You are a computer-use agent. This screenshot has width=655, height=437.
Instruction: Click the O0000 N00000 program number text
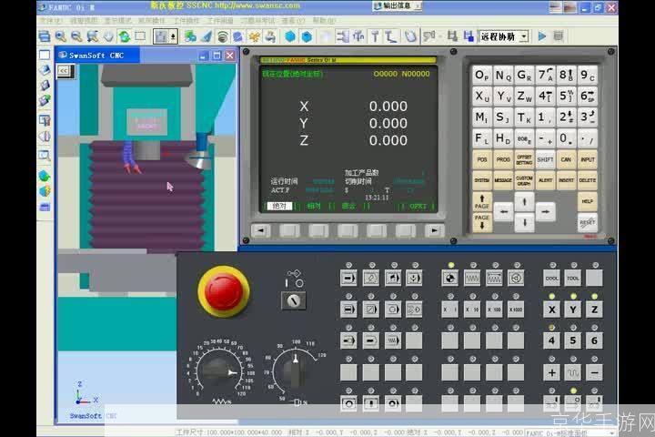click(x=401, y=74)
